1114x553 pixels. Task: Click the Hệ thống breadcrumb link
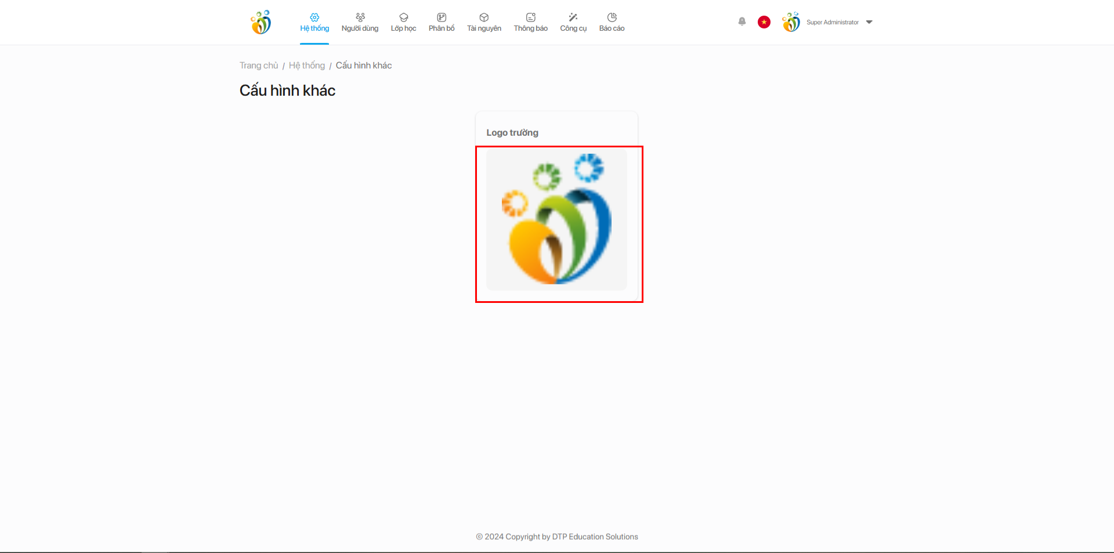click(307, 66)
